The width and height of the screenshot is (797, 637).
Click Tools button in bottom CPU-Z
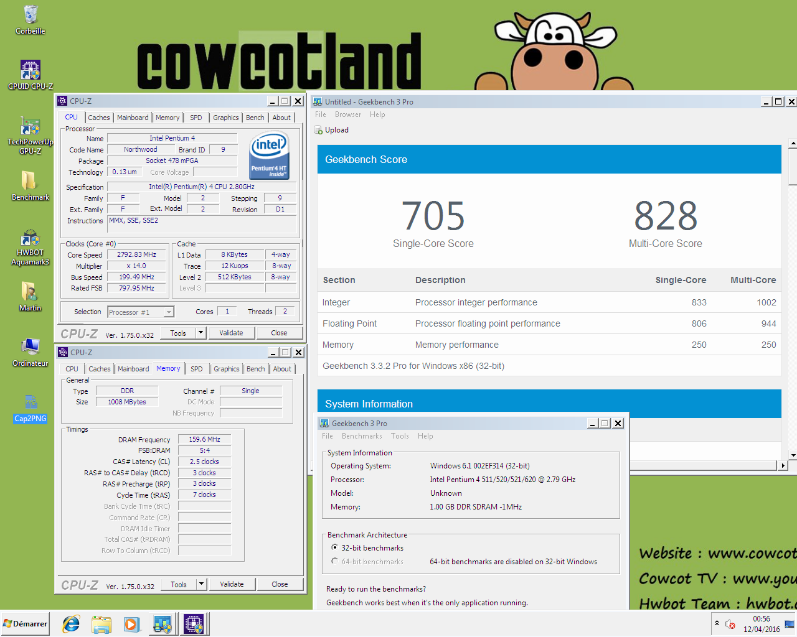click(x=179, y=584)
